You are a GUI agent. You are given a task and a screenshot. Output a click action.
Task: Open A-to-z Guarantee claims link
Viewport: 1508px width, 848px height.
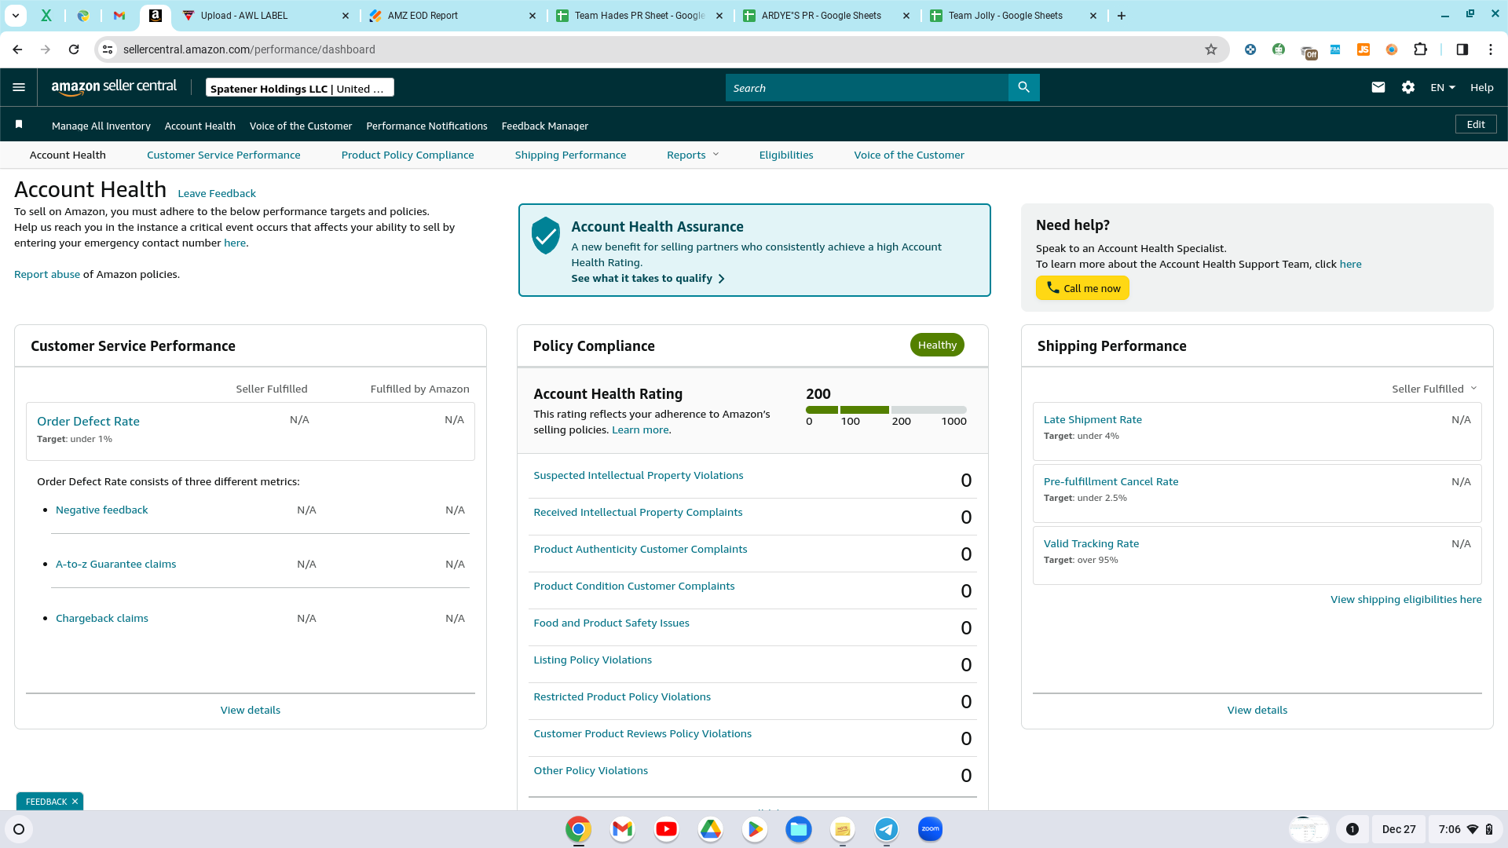115,564
